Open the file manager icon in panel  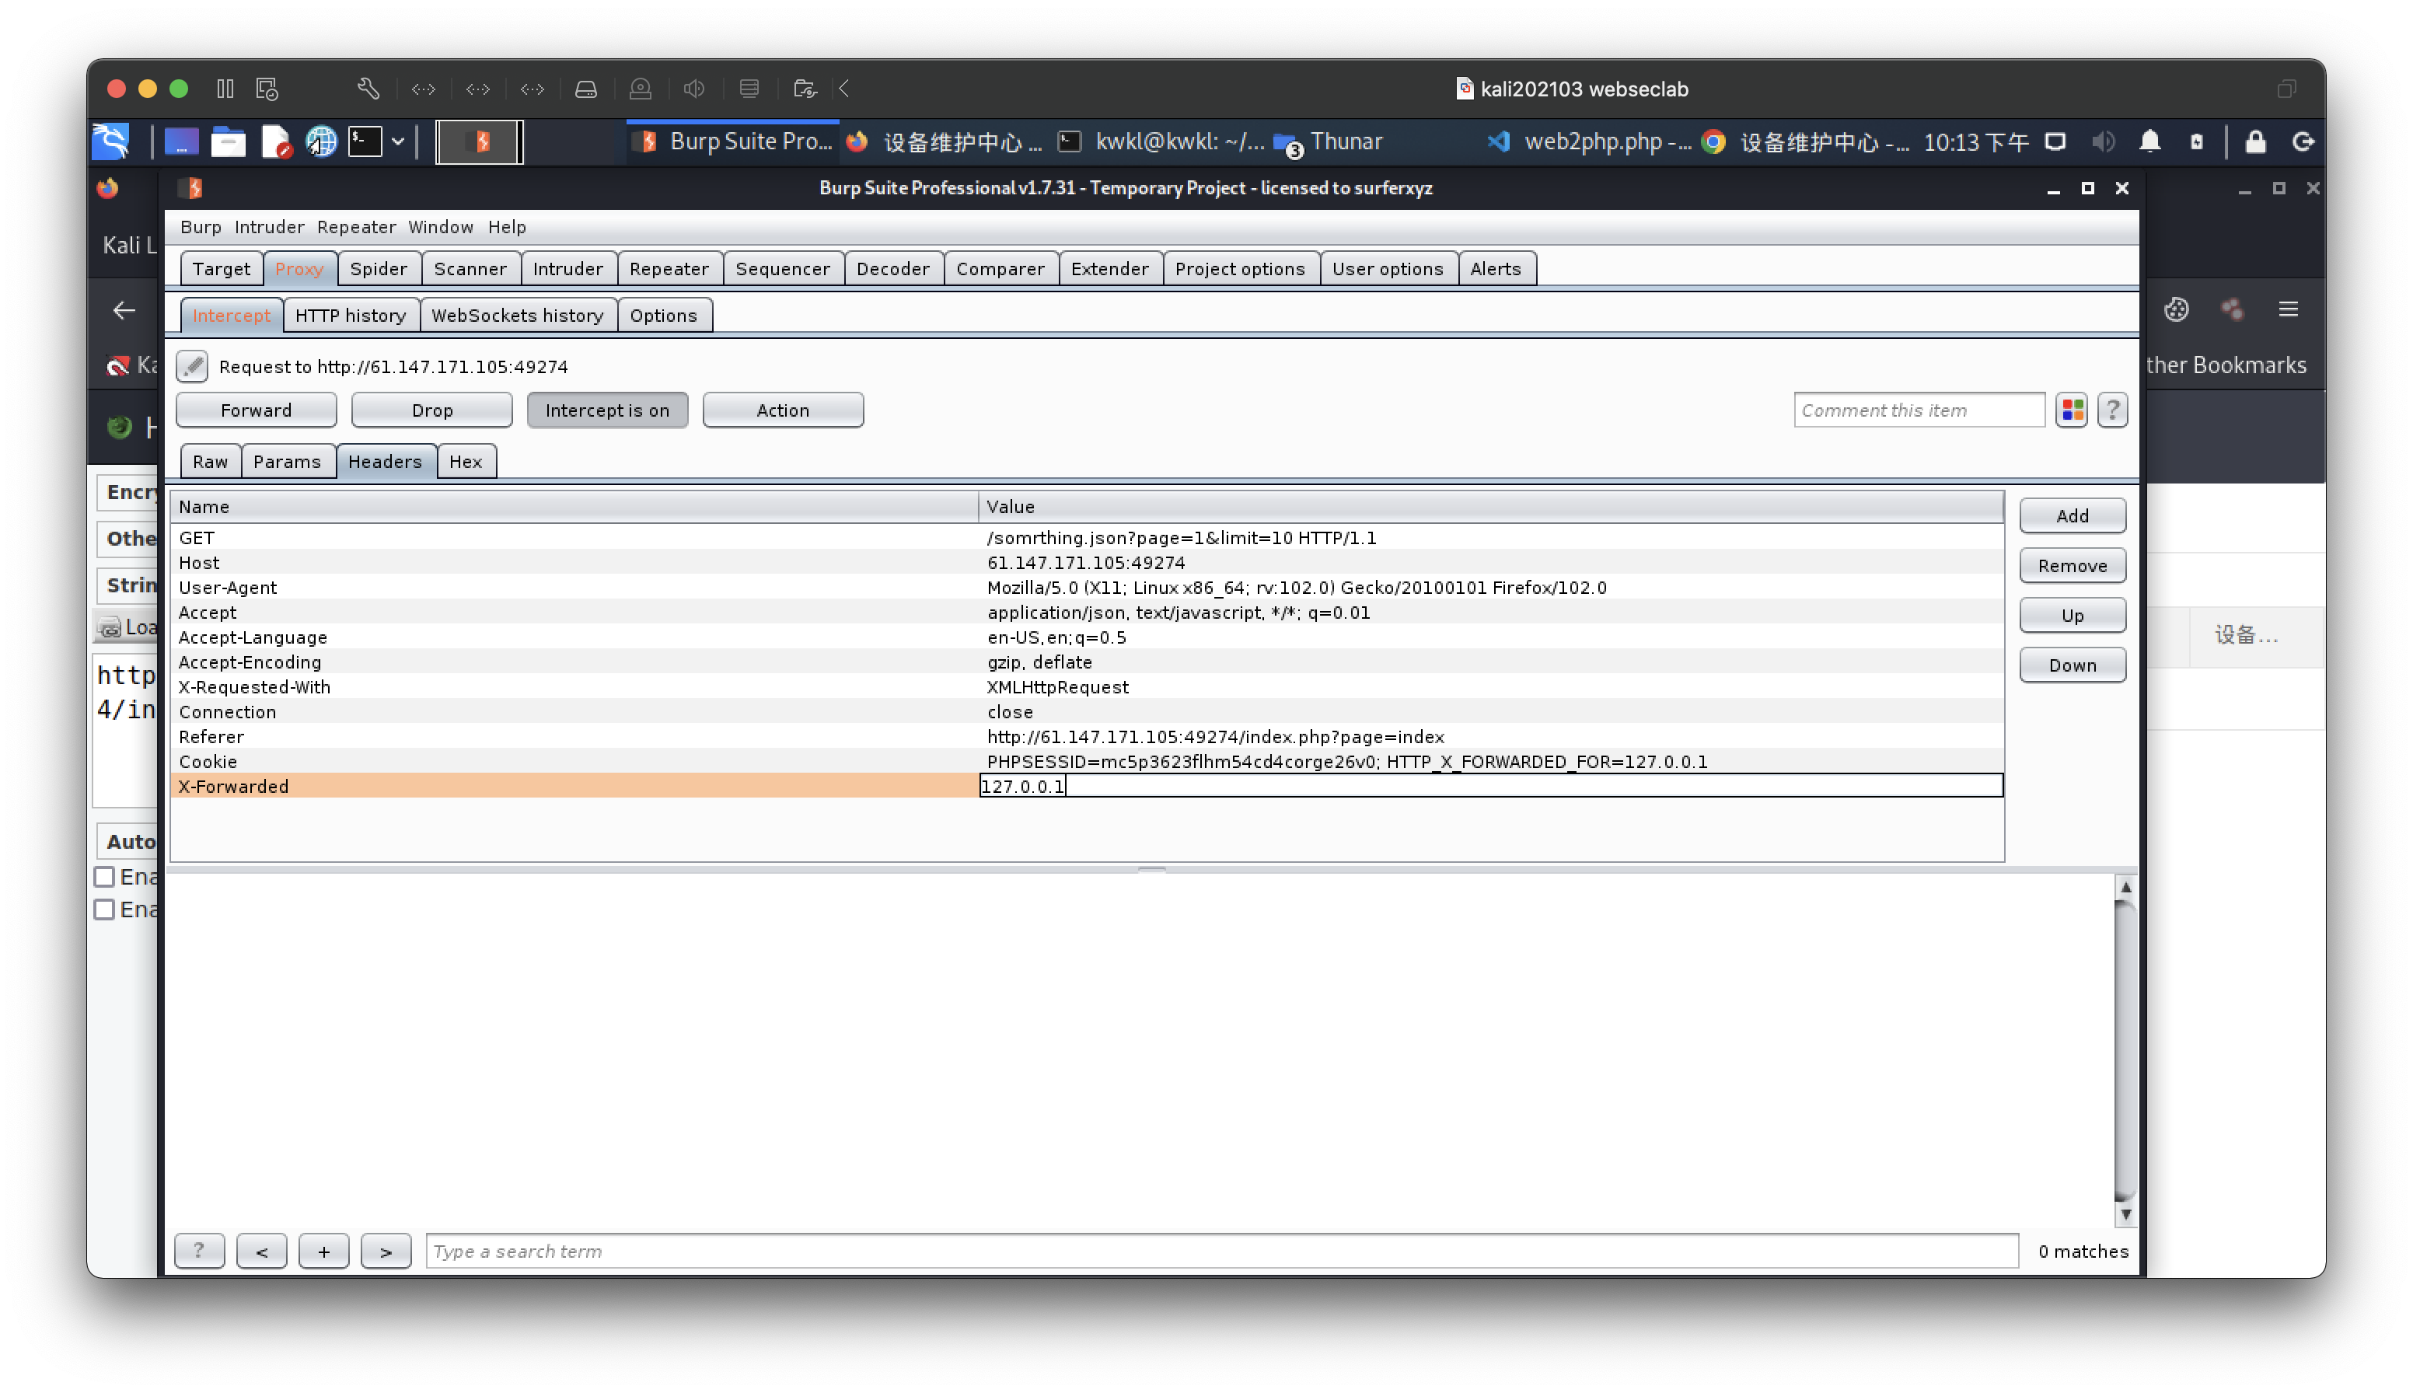pos(228,141)
